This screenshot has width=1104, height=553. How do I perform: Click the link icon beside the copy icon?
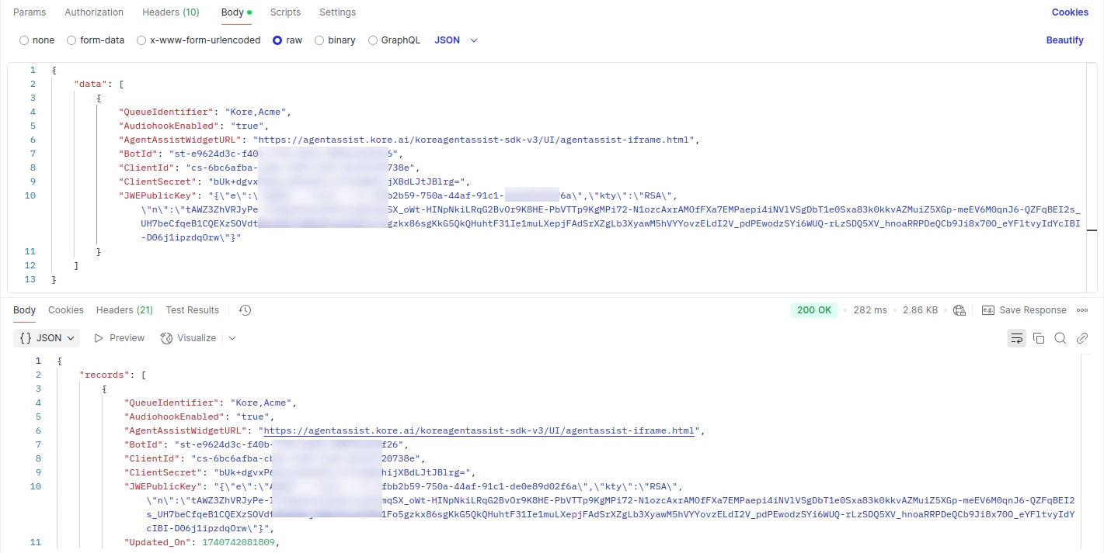pyautogui.click(x=1082, y=337)
